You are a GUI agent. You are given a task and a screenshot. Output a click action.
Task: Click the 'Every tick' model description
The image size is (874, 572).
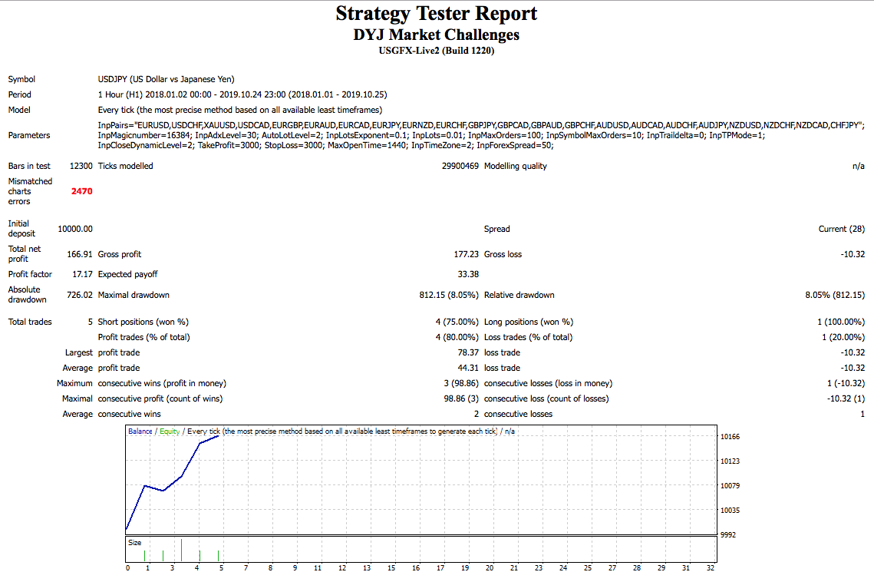[x=240, y=110]
